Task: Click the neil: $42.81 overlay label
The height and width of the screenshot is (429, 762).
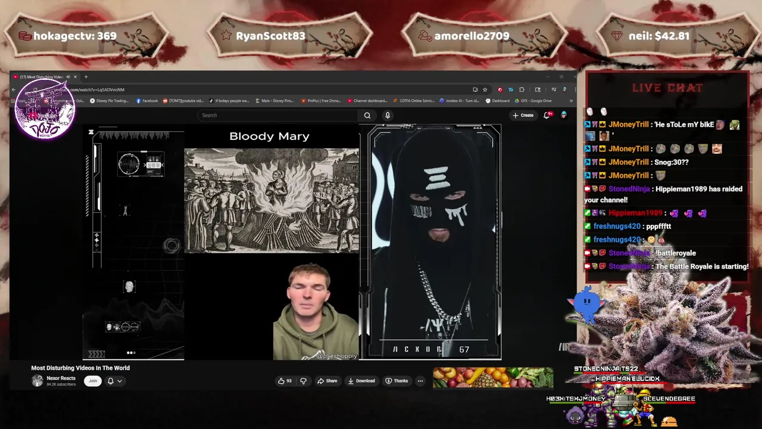Action: pos(659,36)
